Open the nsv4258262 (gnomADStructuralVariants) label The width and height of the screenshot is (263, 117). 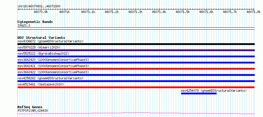[x=51, y=78]
